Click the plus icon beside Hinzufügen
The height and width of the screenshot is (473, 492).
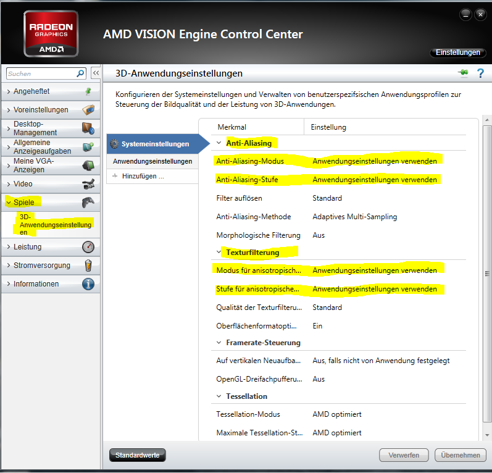(115, 176)
